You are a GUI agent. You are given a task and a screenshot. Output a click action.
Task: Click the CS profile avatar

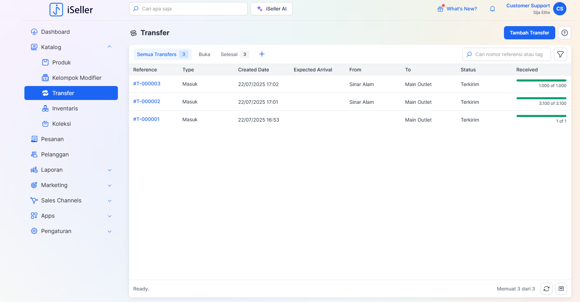click(x=559, y=9)
